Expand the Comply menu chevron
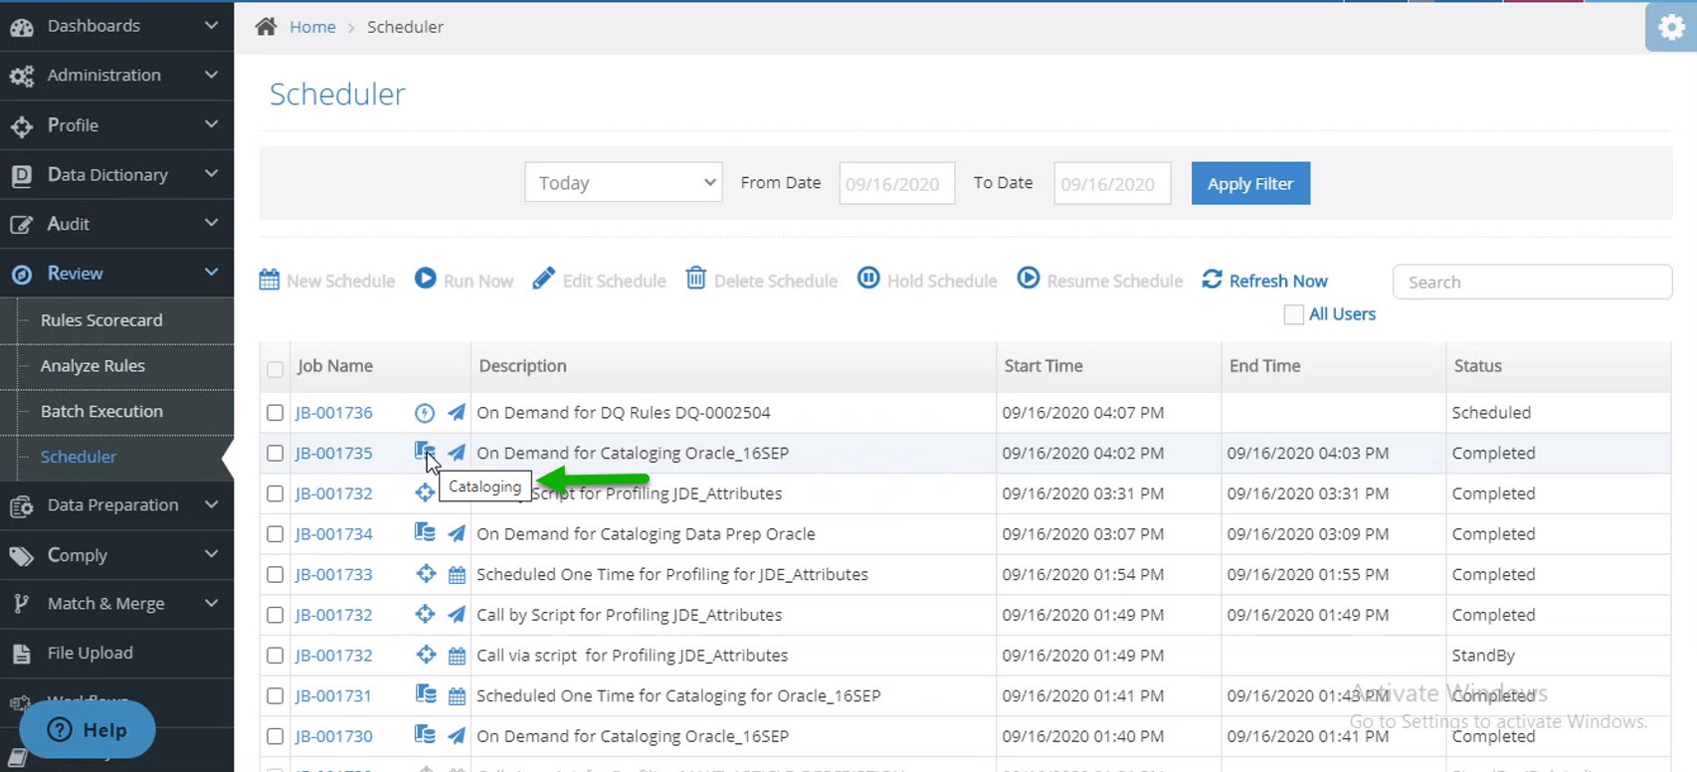1697x772 pixels. point(211,554)
